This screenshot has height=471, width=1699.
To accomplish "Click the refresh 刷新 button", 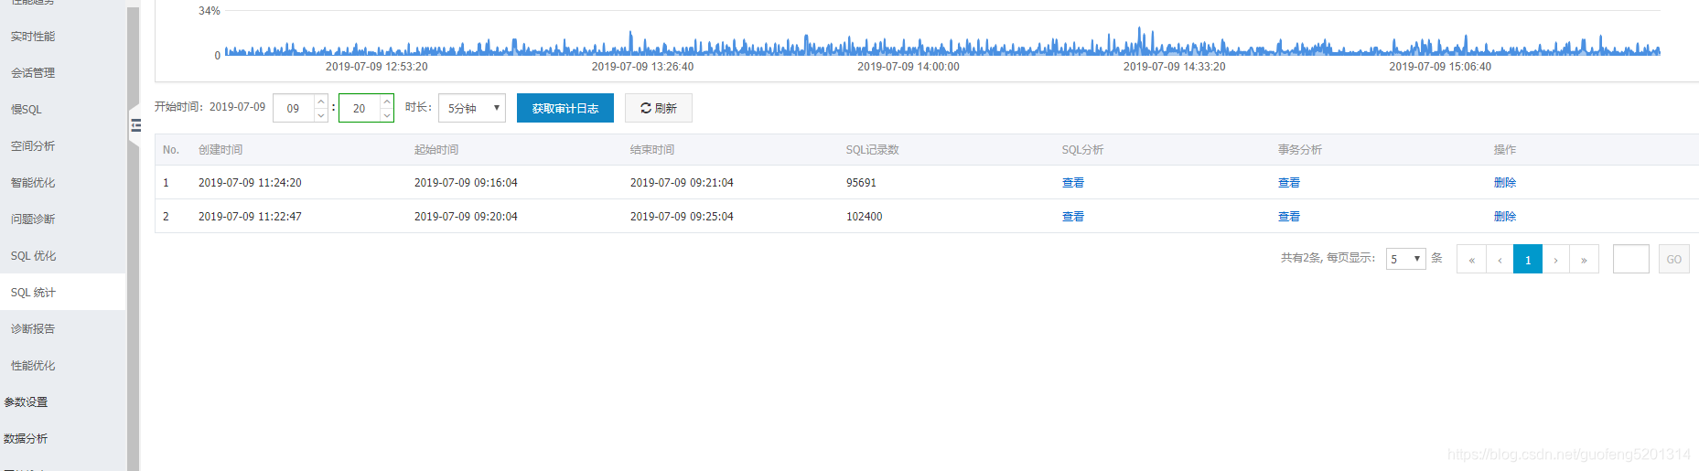I will click(x=659, y=108).
